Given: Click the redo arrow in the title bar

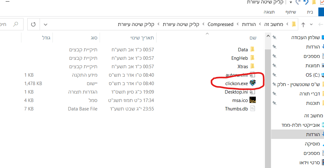Looking at the screenshot, I should [x=298, y=2].
